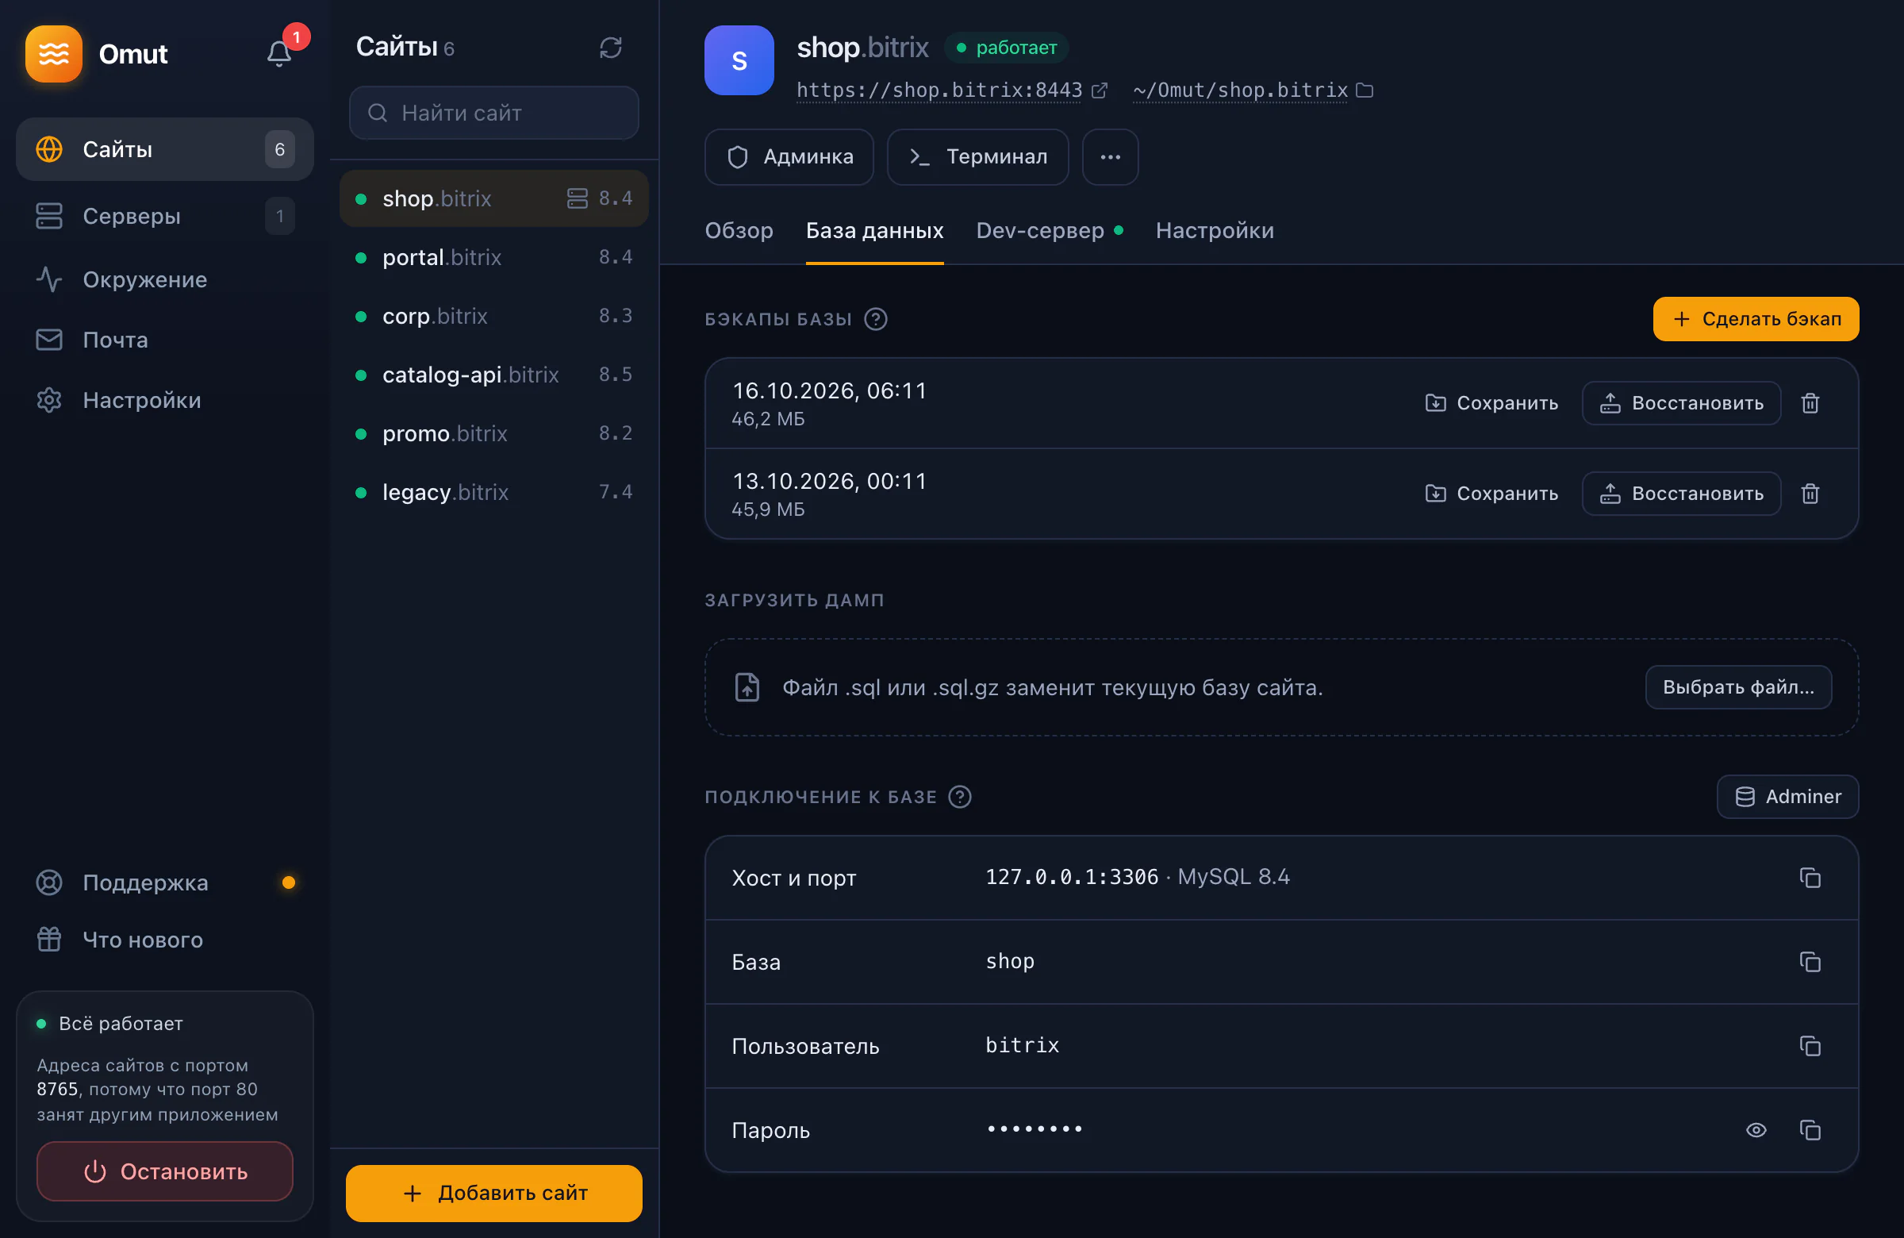Copy the user name bitrix
This screenshot has height=1238, width=1904.
tap(1810, 1045)
